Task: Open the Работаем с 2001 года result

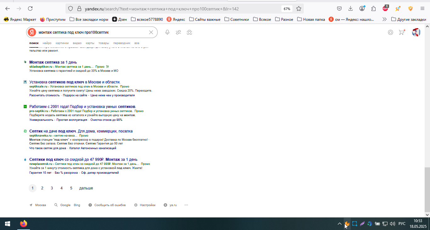Action: (x=82, y=106)
